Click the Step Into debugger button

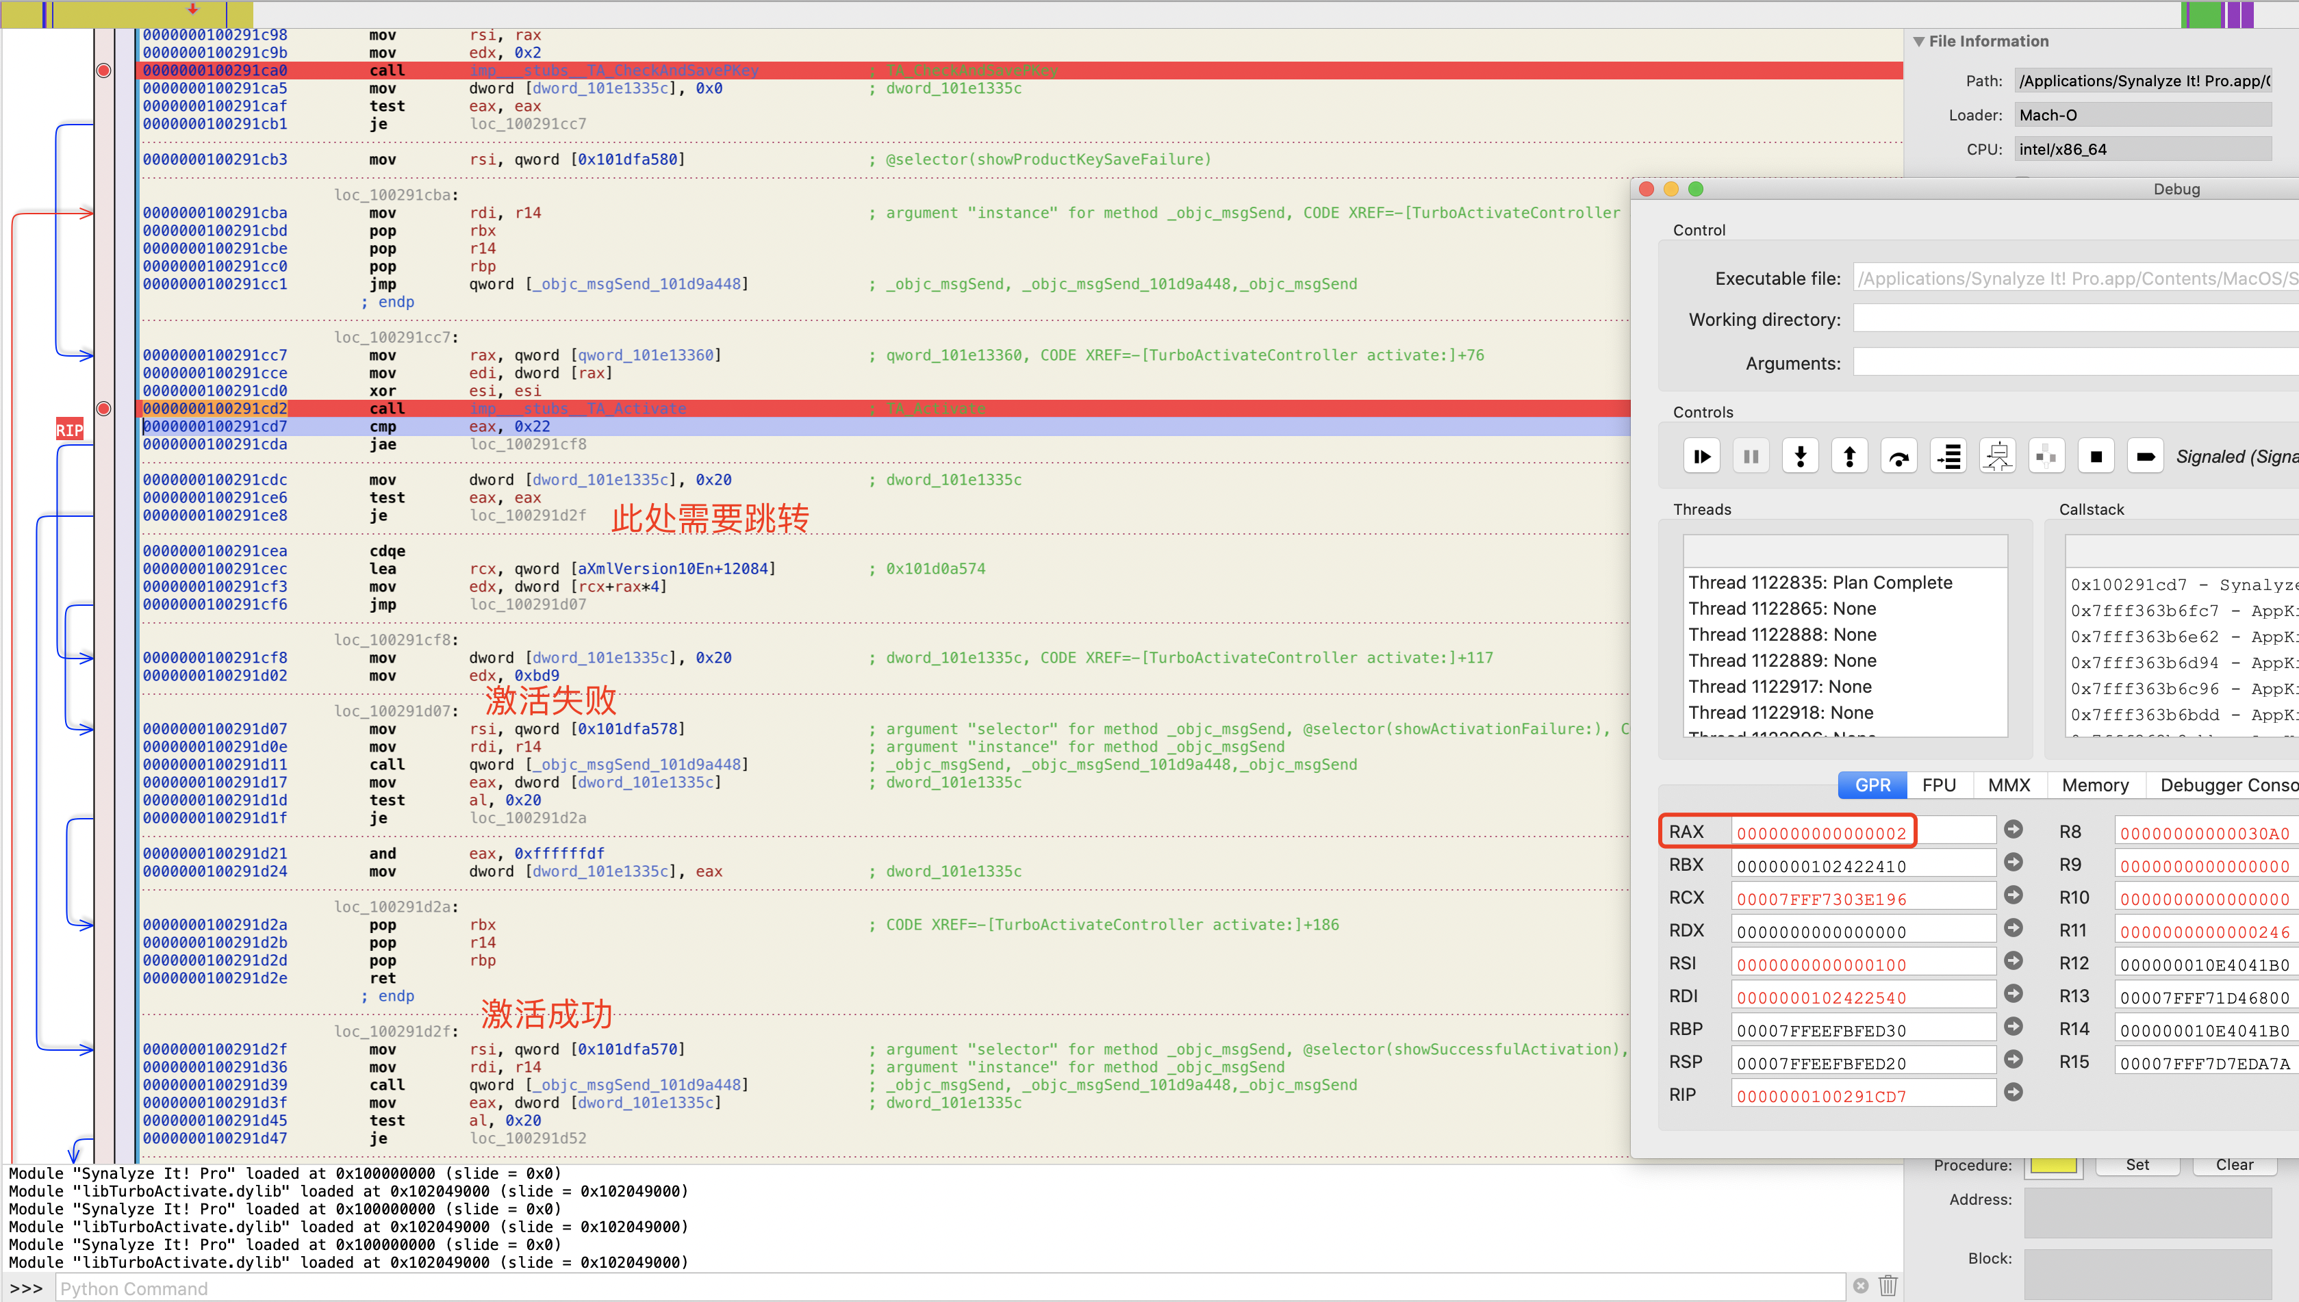[1800, 457]
